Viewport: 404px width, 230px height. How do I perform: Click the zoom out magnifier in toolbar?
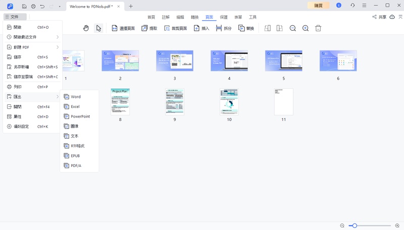[x=293, y=28]
